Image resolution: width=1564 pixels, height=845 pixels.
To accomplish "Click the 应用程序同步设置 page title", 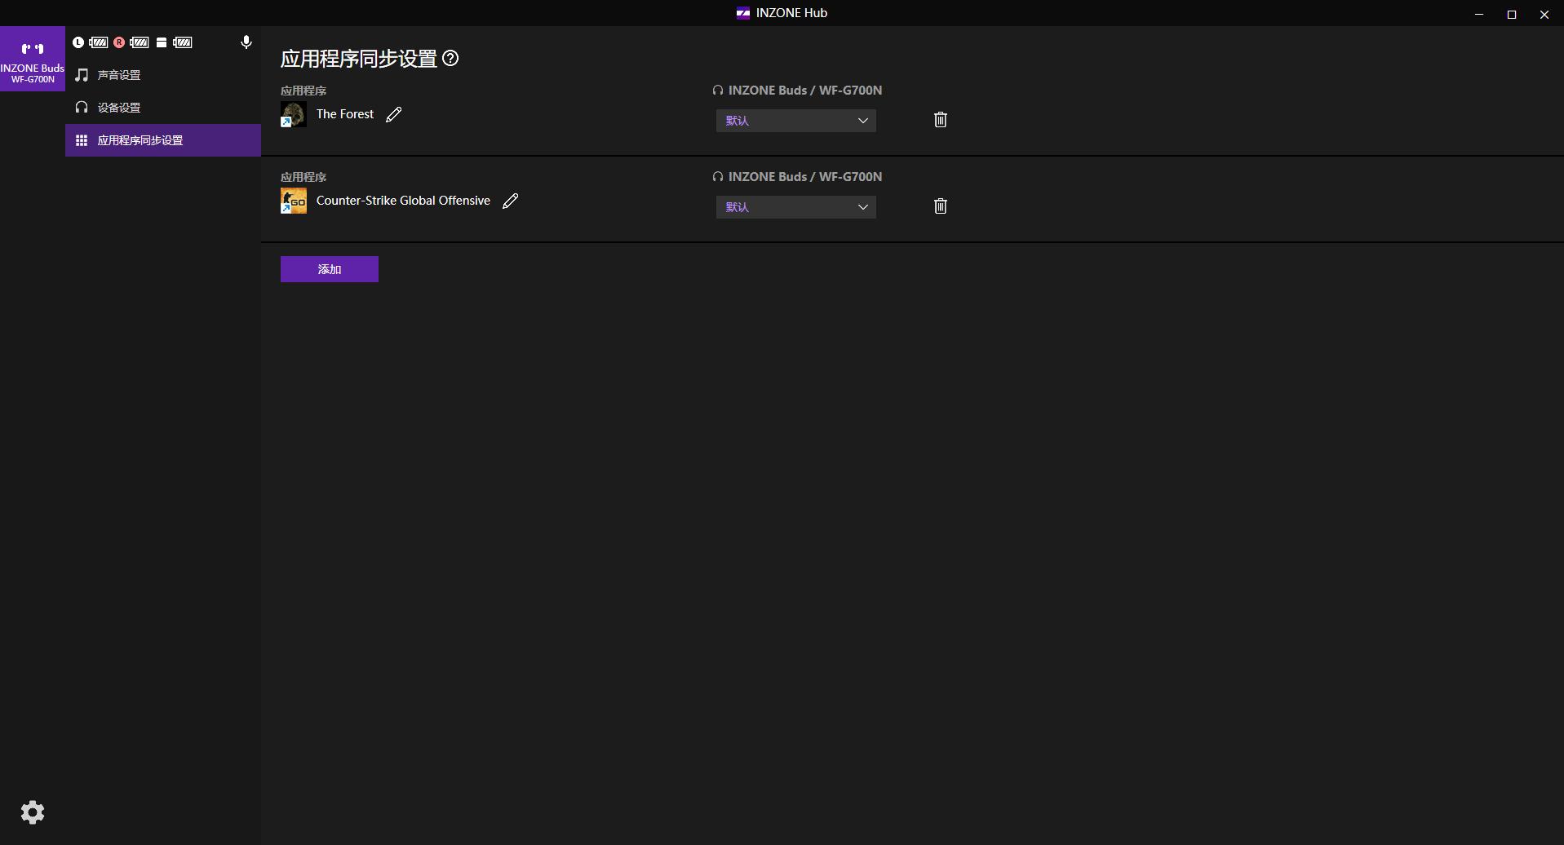I will pos(359,59).
